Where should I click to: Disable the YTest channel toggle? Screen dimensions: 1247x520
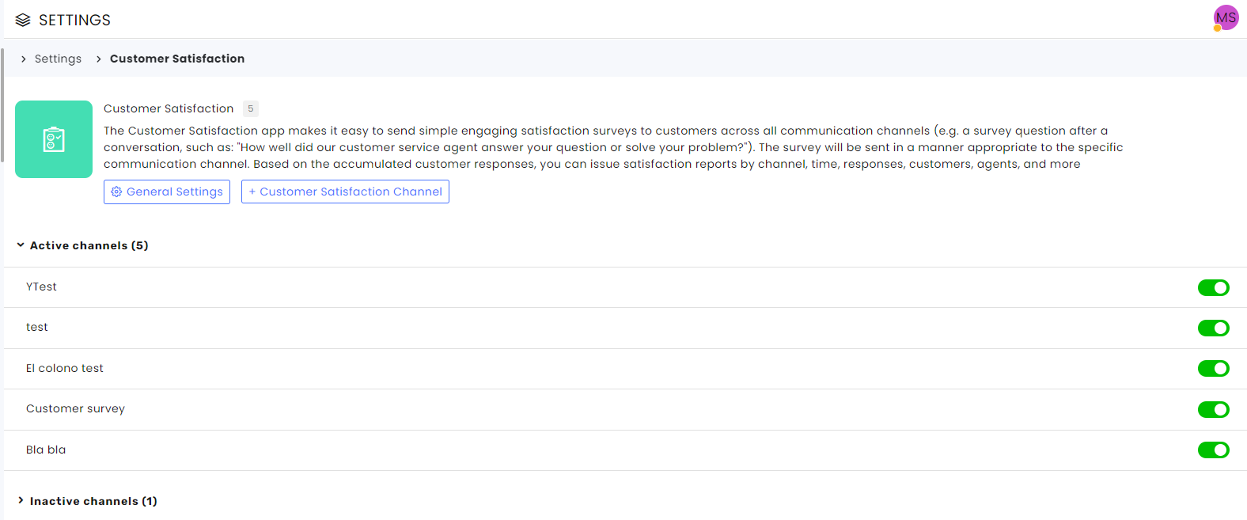pyautogui.click(x=1213, y=287)
